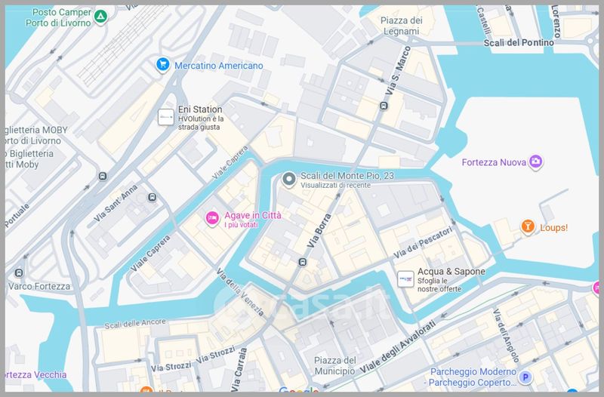Click the Loups! cocktail bar icon
The image size is (604, 397).
(528, 226)
